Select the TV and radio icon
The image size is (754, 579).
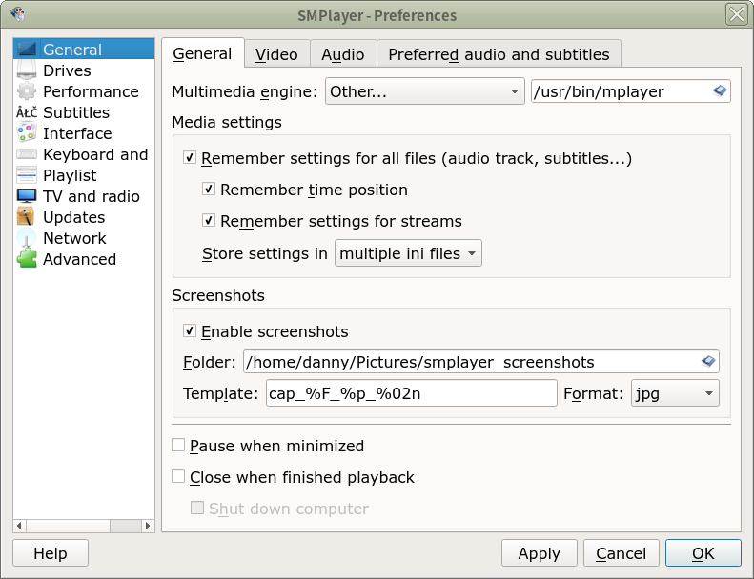click(x=27, y=196)
